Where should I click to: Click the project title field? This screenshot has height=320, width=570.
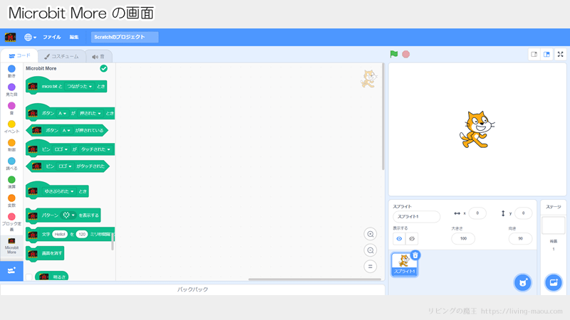coord(124,37)
